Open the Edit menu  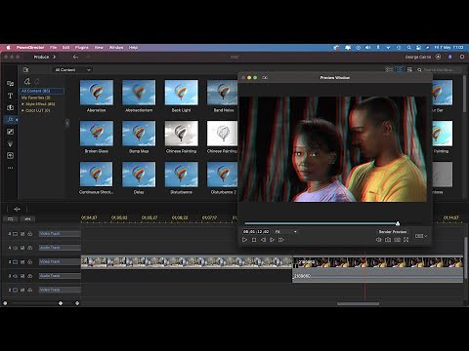65,48
